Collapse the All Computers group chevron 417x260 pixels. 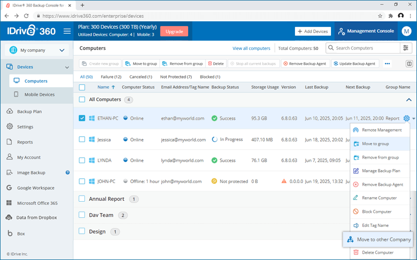[409, 100]
